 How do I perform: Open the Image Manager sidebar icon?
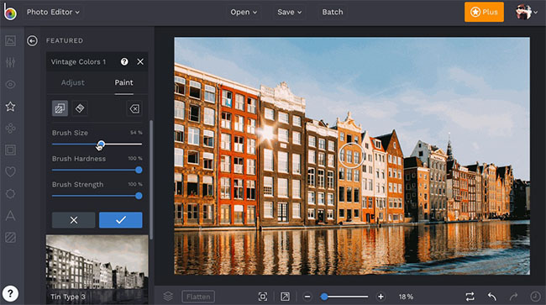pos(10,40)
